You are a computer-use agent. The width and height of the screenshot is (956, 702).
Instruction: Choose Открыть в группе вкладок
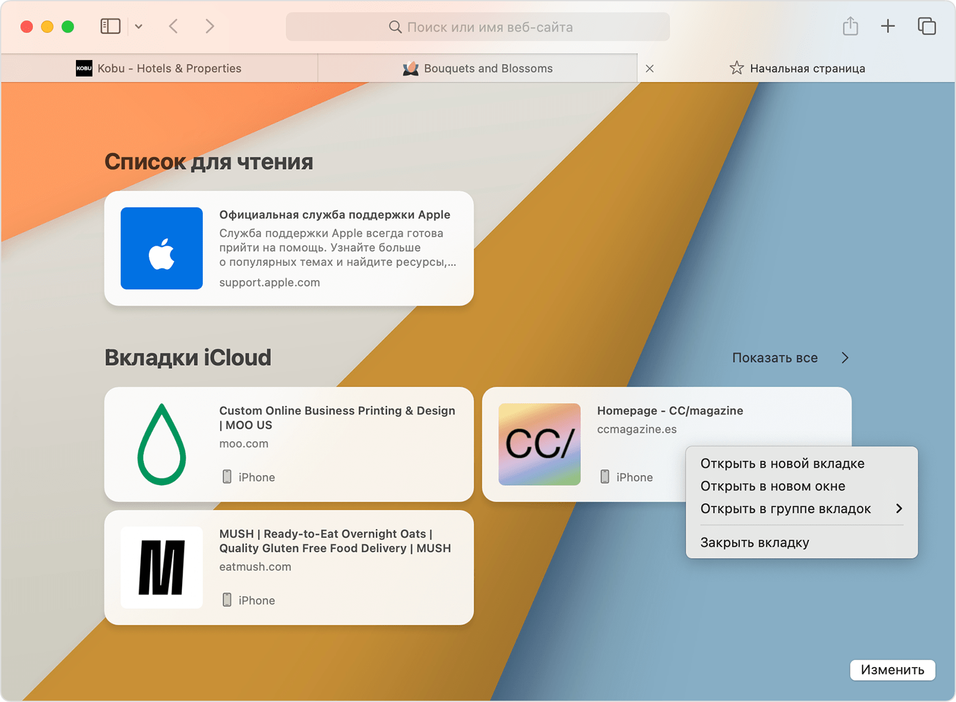click(x=802, y=509)
